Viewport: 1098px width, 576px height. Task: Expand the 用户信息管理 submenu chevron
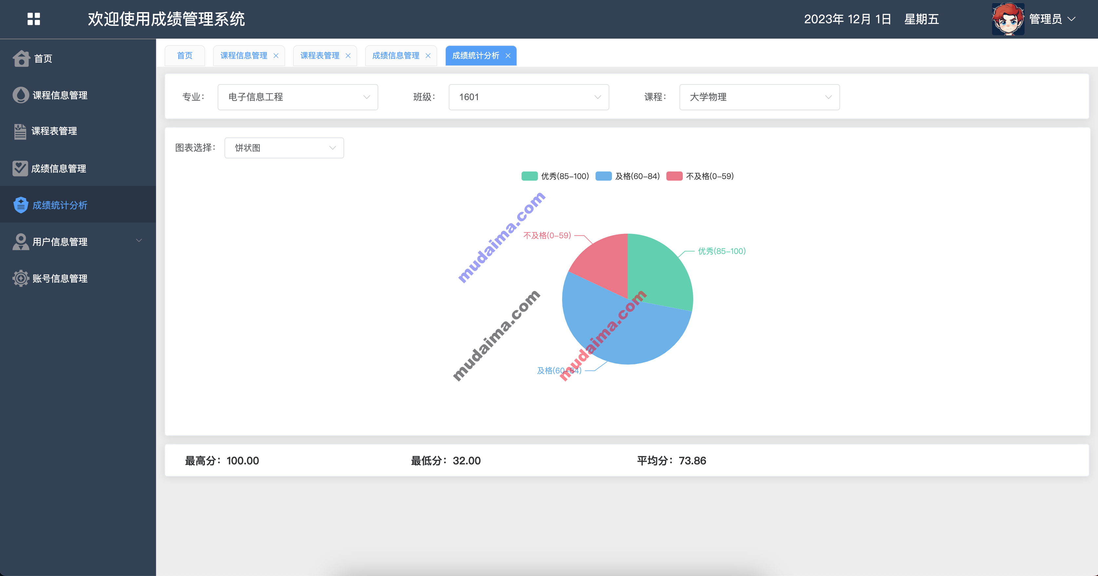coord(139,241)
